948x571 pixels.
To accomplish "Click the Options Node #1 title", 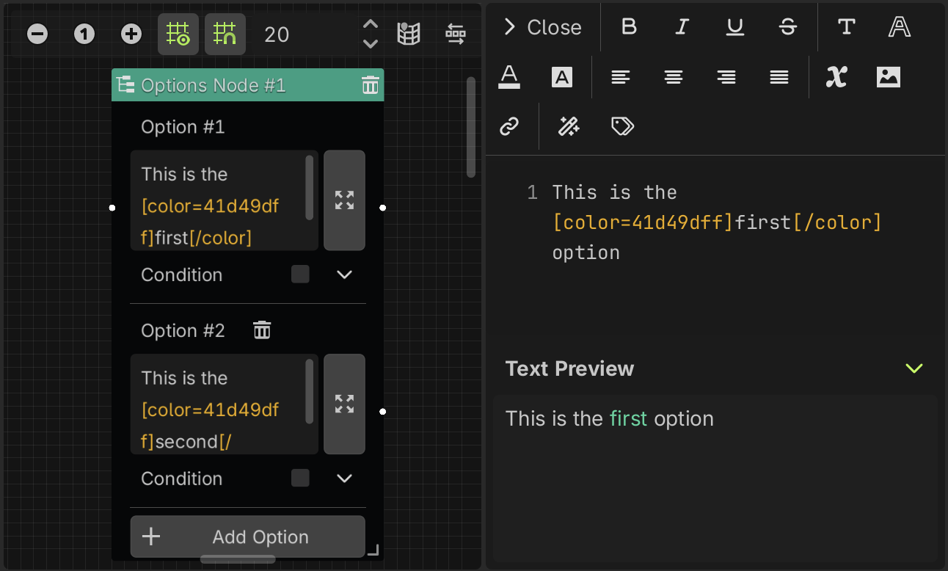I will [214, 85].
